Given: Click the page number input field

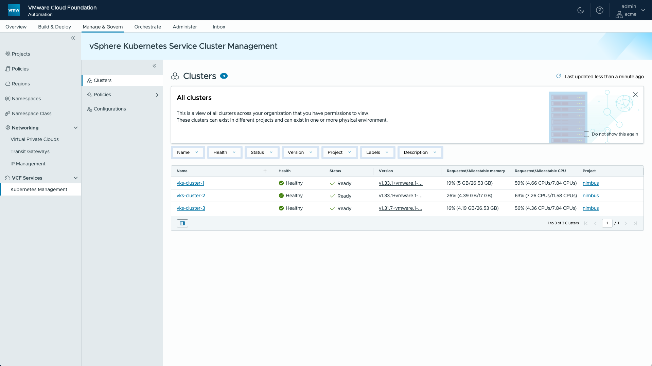Looking at the screenshot, I should [607, 223].
